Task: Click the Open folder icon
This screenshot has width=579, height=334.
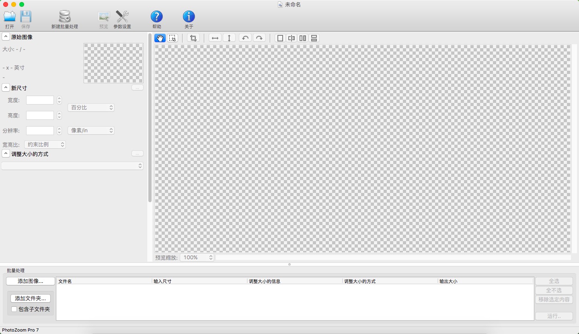Action: pyautogui.click(x=10, y=17)
